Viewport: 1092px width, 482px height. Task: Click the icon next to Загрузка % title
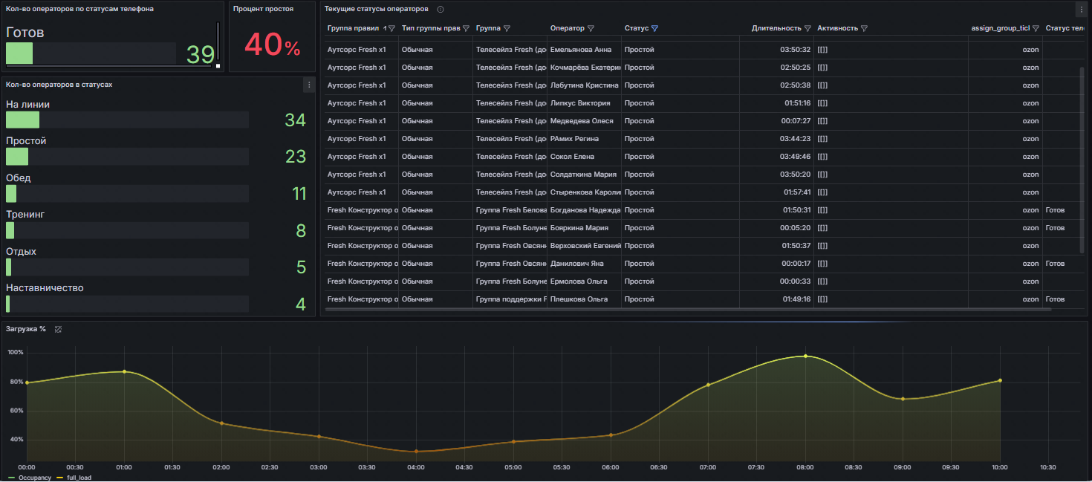tap(58, 329)
